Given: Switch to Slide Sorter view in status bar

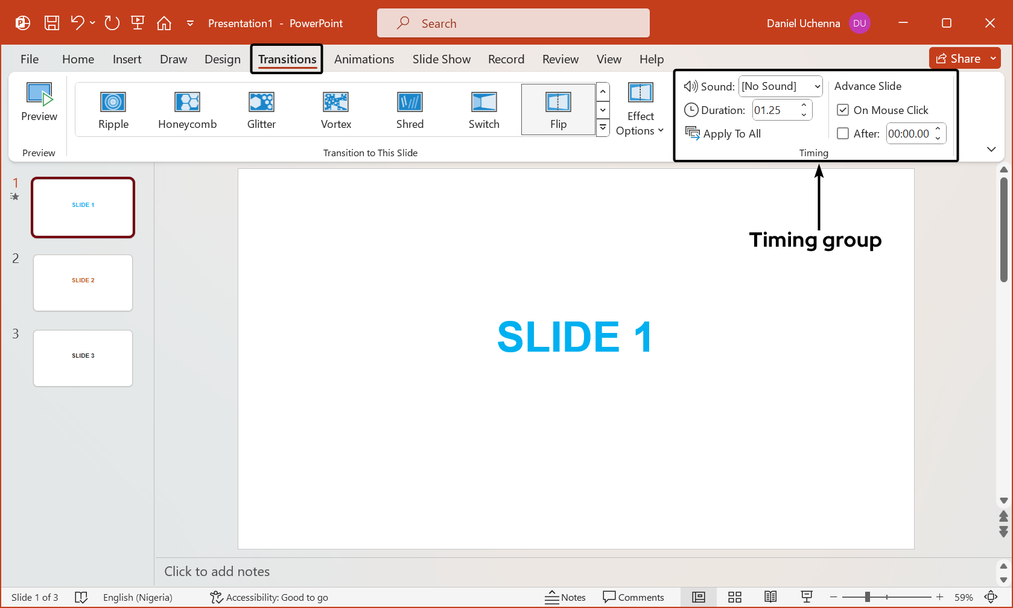Looking at the screenshot, I should (x=734, y=597).
